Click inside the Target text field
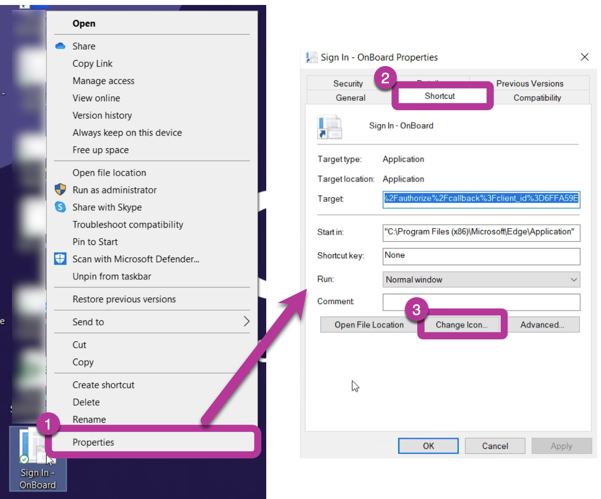The height and width of the screenshot is (499, 601). [481, 198]
